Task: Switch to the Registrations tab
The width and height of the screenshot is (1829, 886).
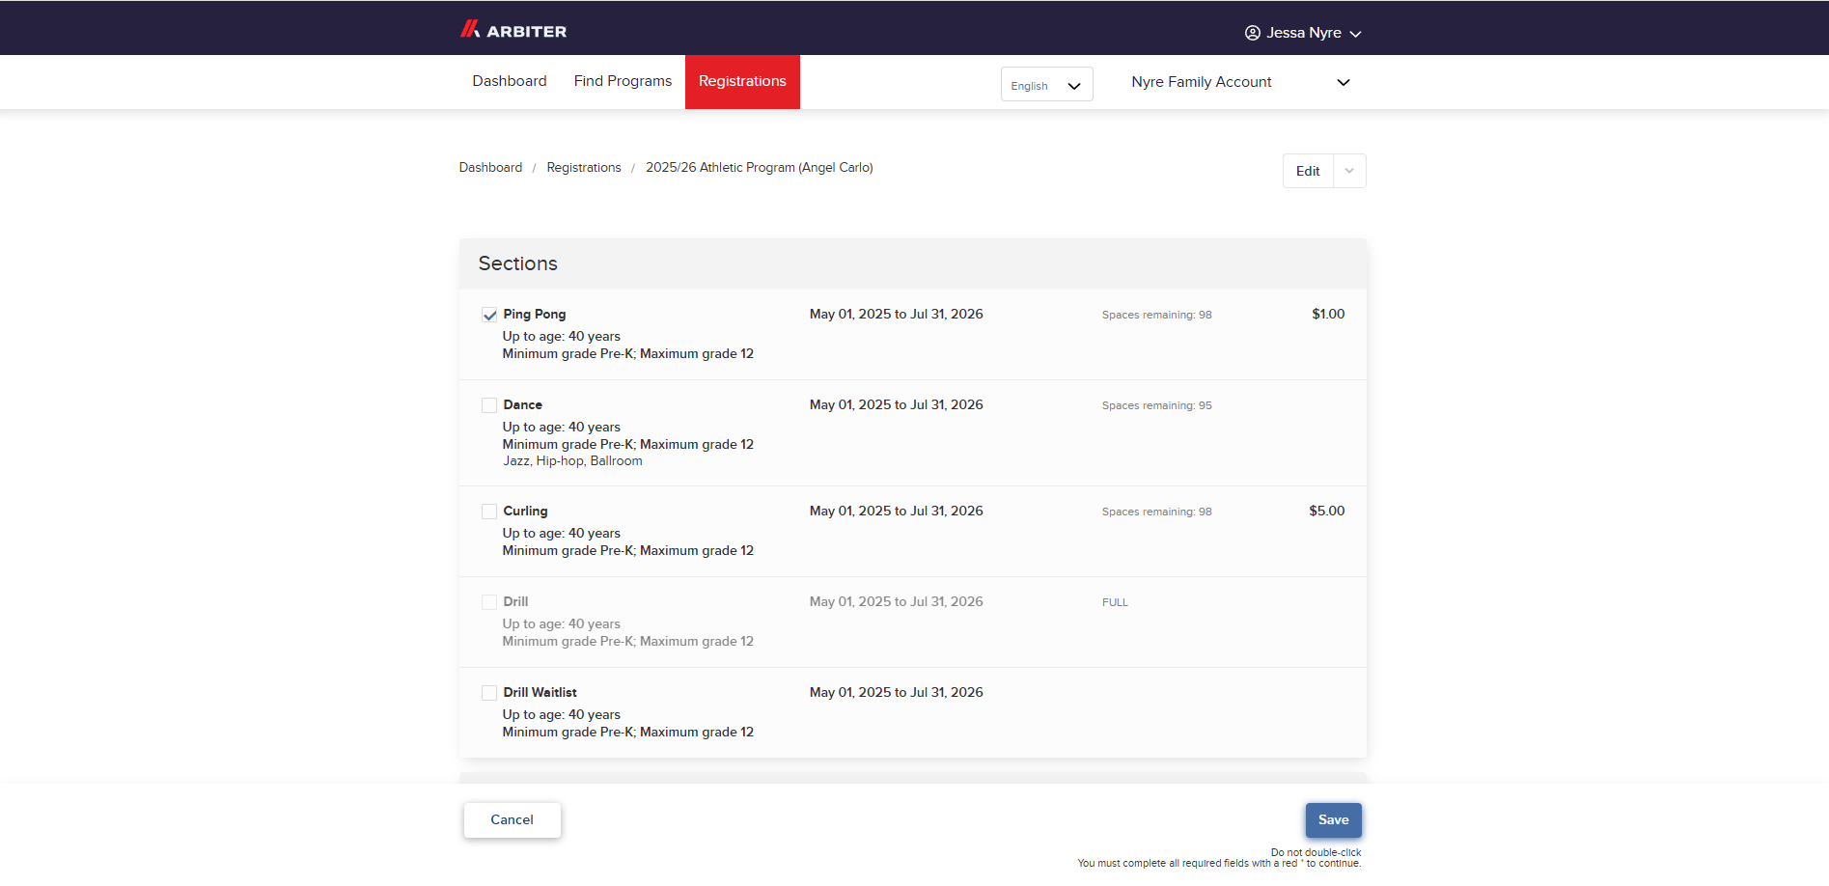Action: pyautogui.click(x=741, y=81)
